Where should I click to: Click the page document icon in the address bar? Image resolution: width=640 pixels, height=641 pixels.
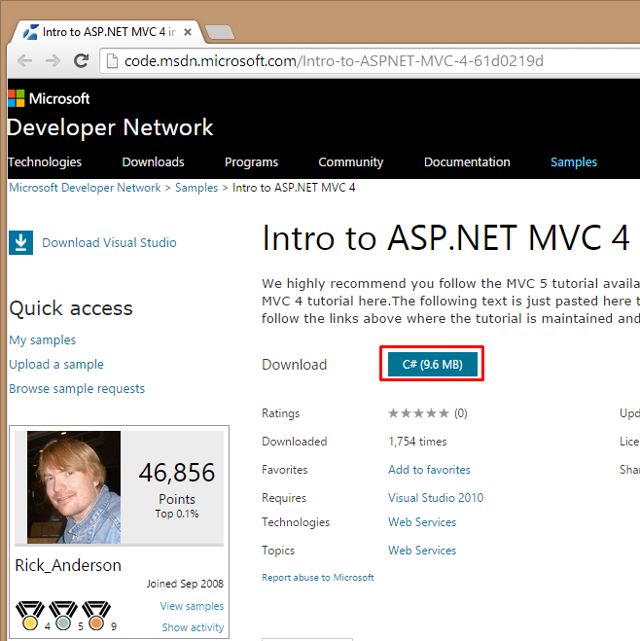pyautogui.click(x=112, y=61)
